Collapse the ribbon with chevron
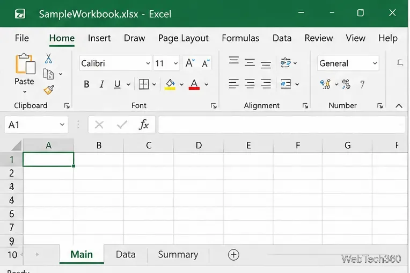This screenshot has width=410, height=273. tap(399, 106)
